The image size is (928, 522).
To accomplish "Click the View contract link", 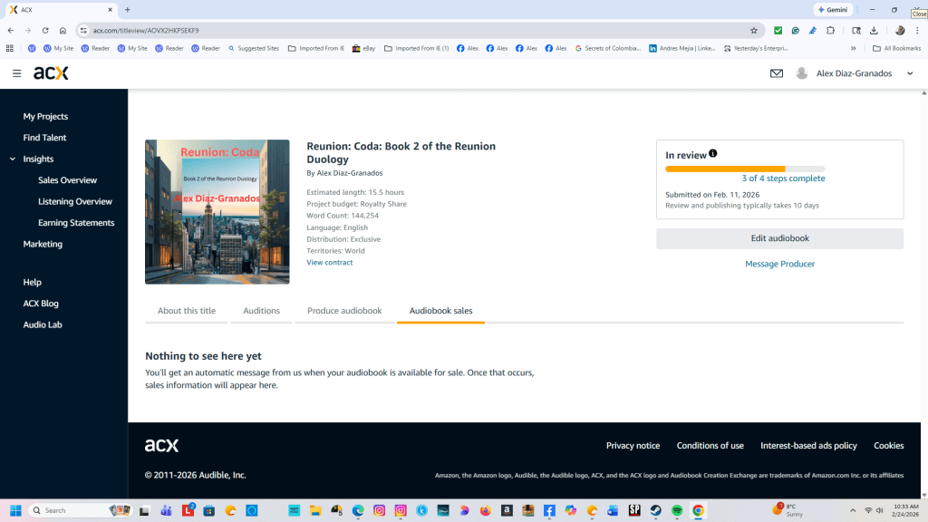I will [x=330, y=263].
